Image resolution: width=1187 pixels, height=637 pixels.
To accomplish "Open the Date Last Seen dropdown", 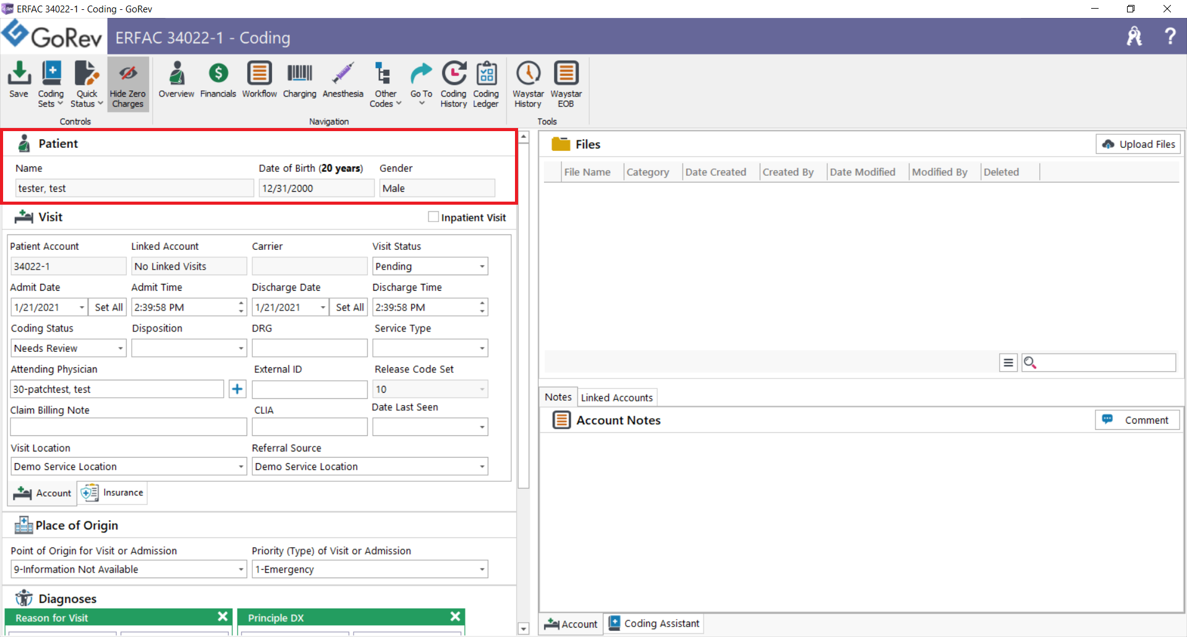I will 482,427.
